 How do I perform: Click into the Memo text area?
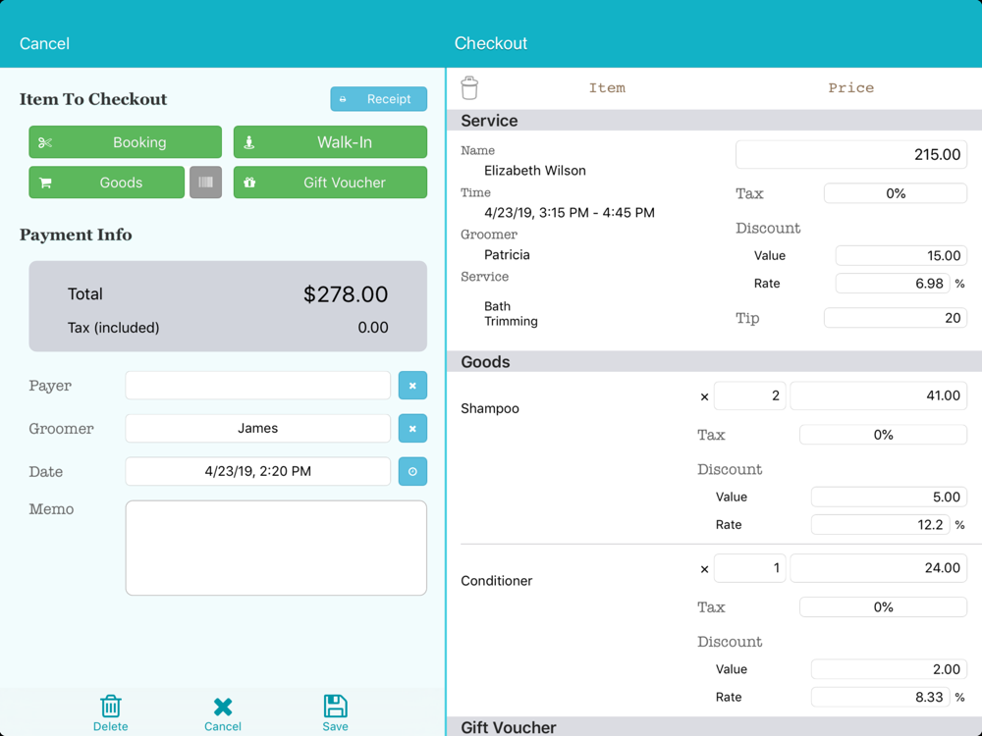[276, 548]
